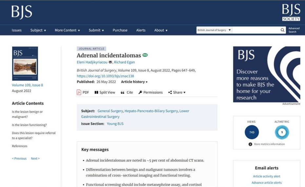Viewport: 305px width, 187px height.
Task: Click the Cite quotation icon
Action: 123,92
